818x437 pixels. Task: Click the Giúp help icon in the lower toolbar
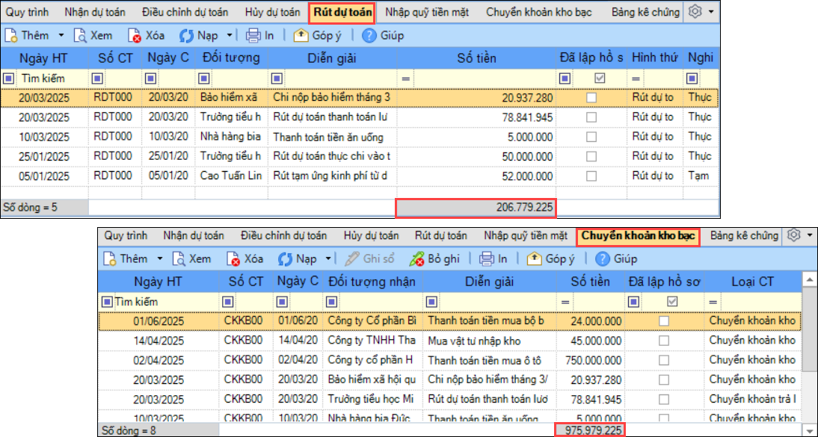(x=603, y=258)
